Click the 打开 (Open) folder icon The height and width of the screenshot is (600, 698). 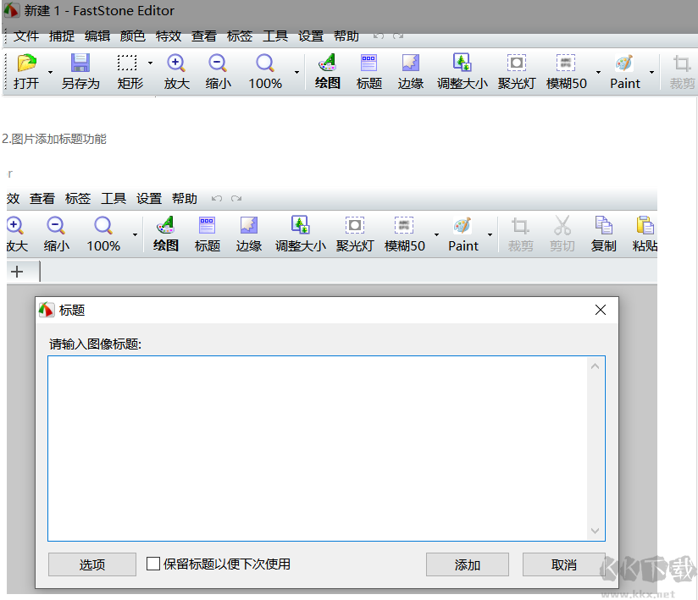coord(27,64)
